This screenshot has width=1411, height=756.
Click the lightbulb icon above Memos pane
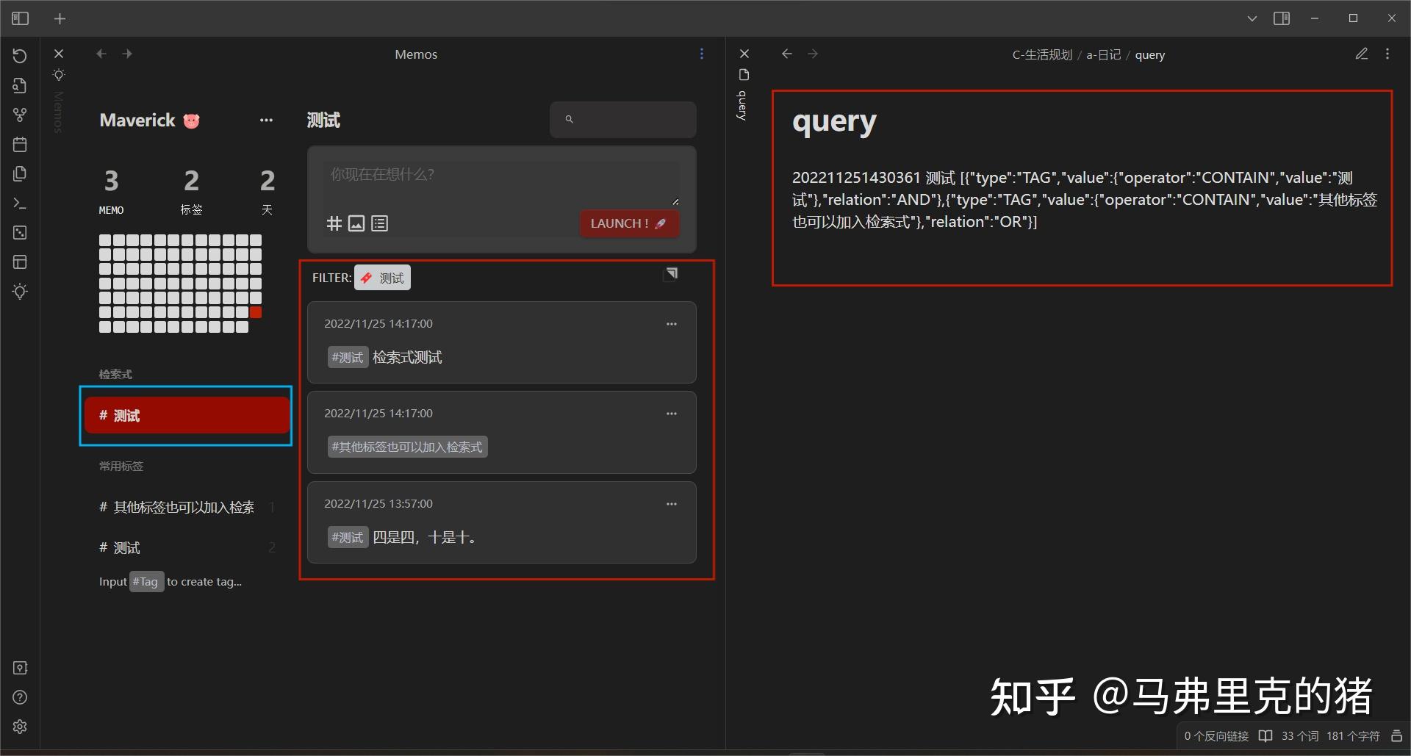coord(59,74)
